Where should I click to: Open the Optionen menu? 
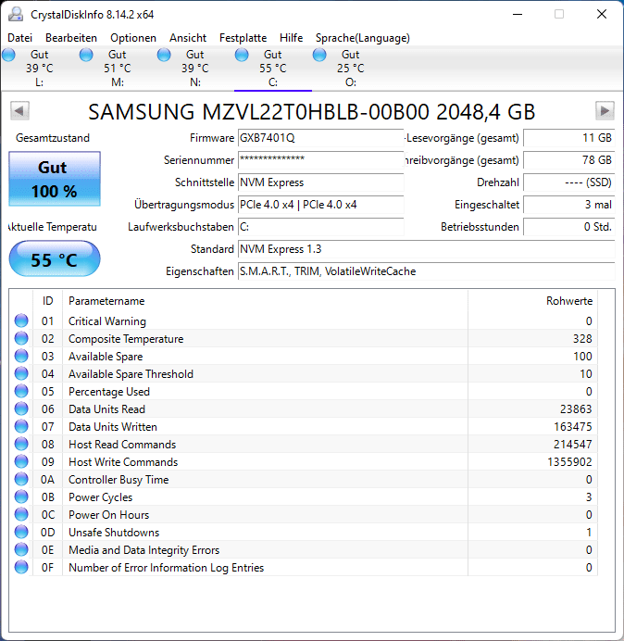pos(133,38)
